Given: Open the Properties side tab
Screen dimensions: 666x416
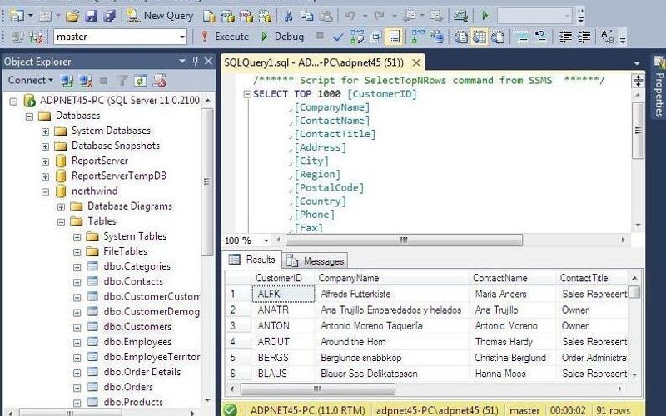Looking at the screenshot, I should (x=659, y=88).
